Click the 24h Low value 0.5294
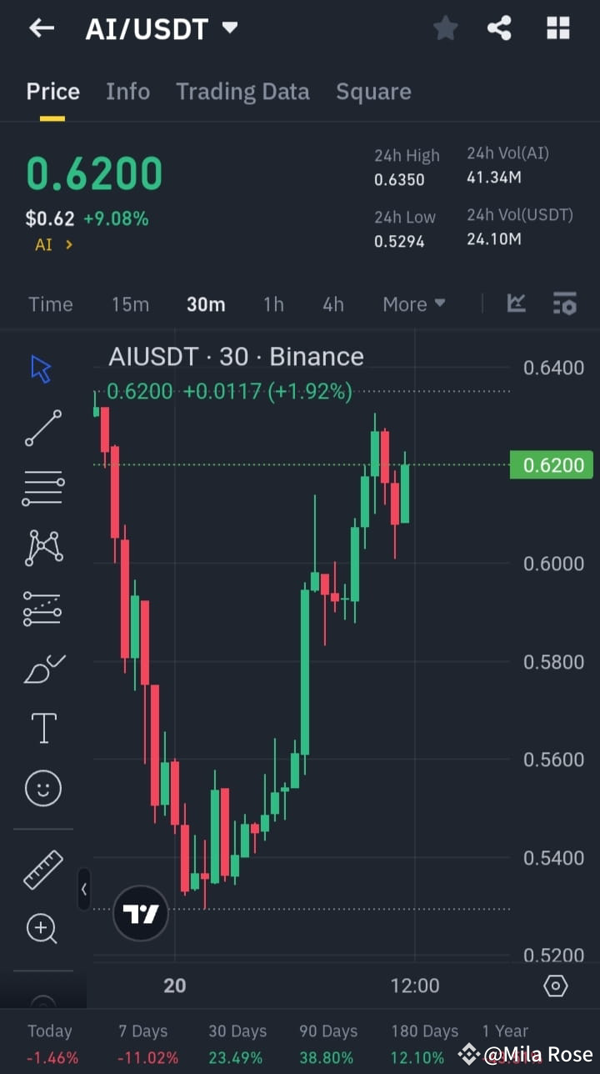Image resolution: width=600 pixels, height=1074 pixels. point(399,242)
